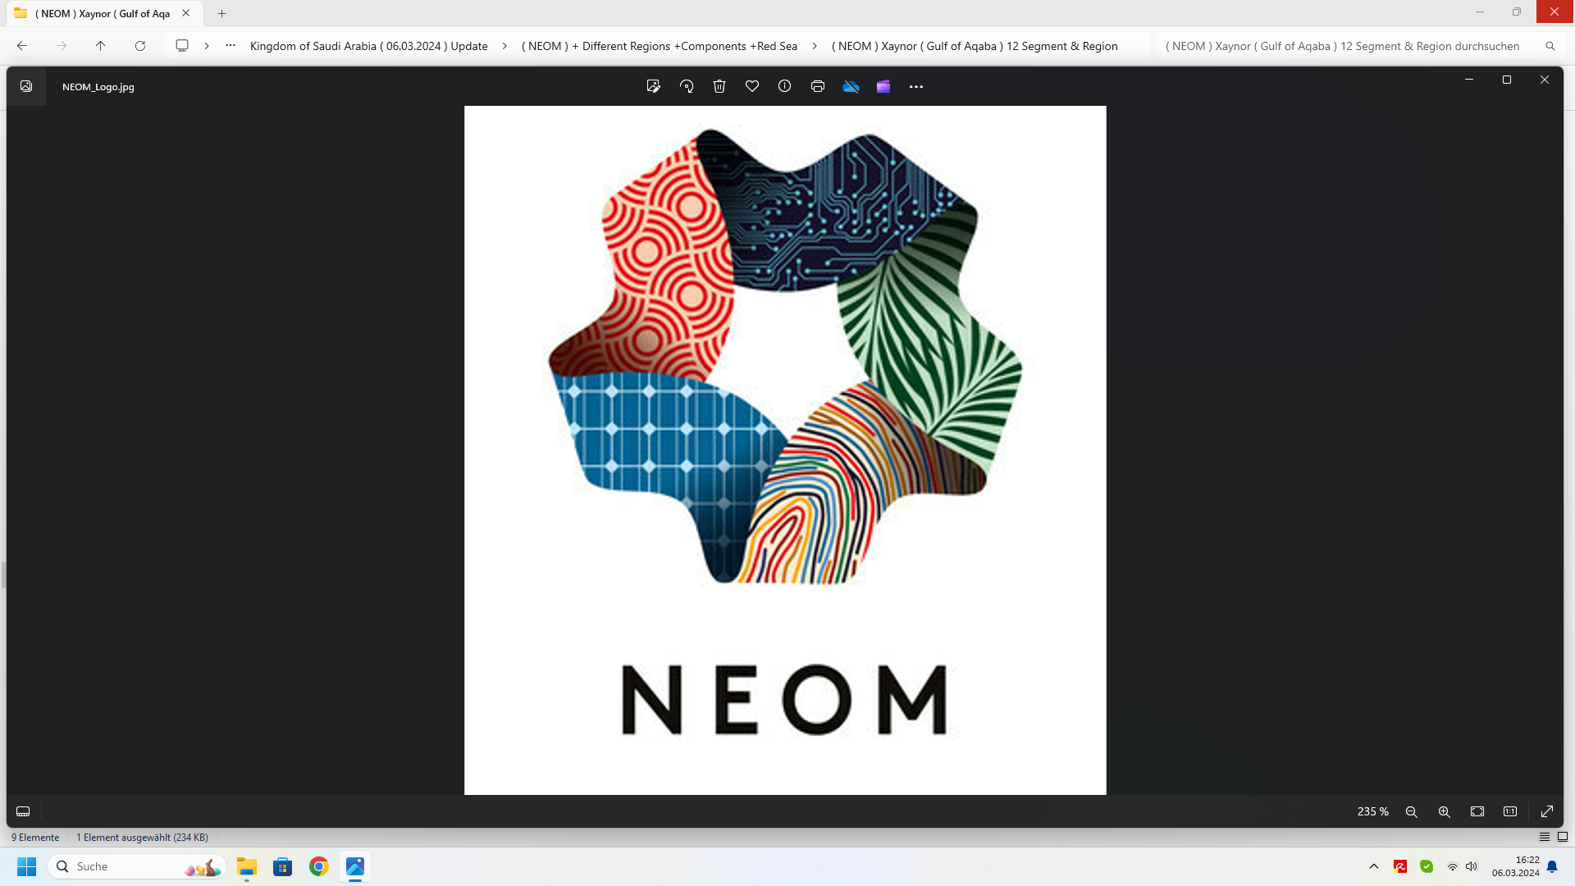Open File Explorer from taskbar

(247, 866)
